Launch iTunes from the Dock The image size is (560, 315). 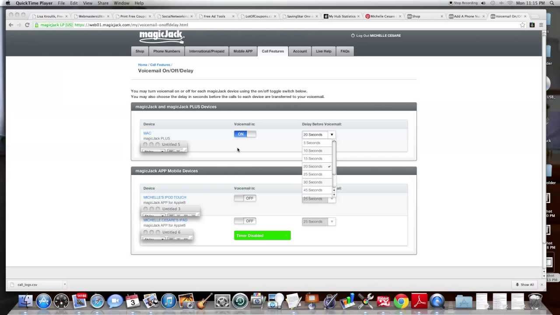tap(168, 301)
